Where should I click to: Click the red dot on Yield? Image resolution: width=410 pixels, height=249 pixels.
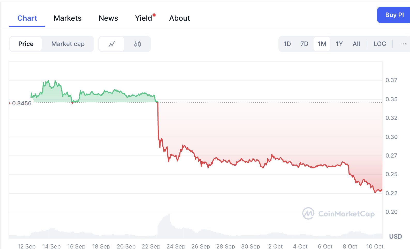tap(154, 15)
